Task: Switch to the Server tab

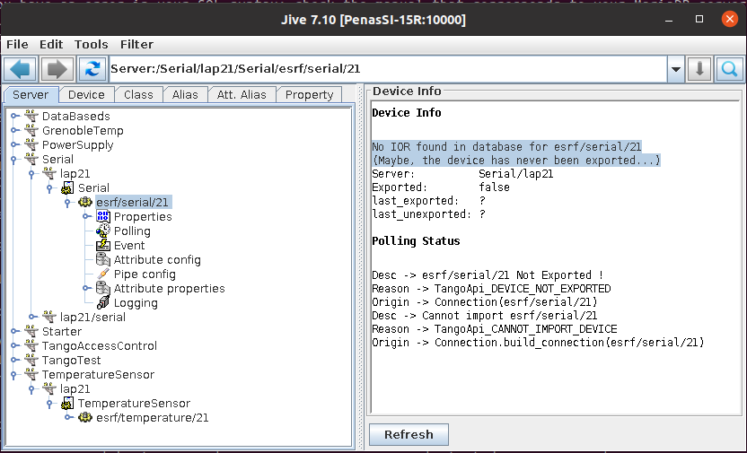Action: pos(31,95)
